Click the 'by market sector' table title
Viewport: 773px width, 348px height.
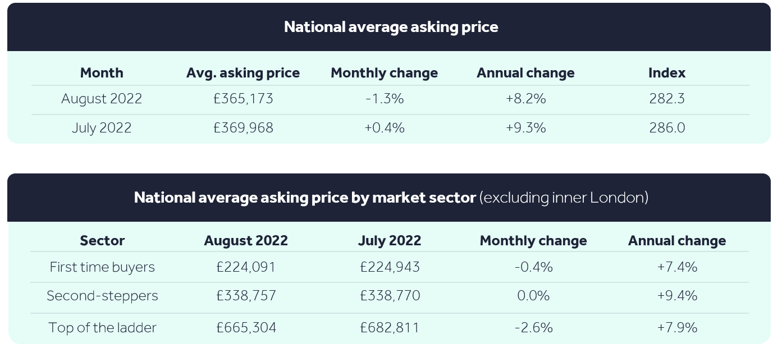click(x=391, y=198)
